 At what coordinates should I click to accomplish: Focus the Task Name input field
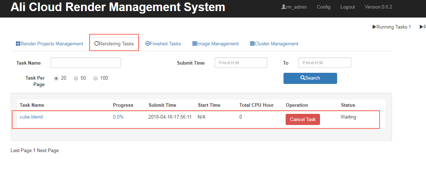[x=86, y=63]
